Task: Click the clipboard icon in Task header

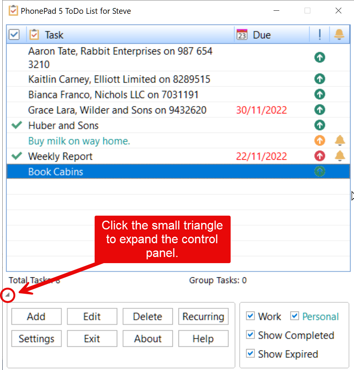Action: point(34,35)
